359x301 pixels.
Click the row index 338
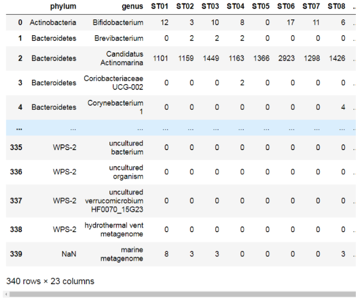[16, 230]
